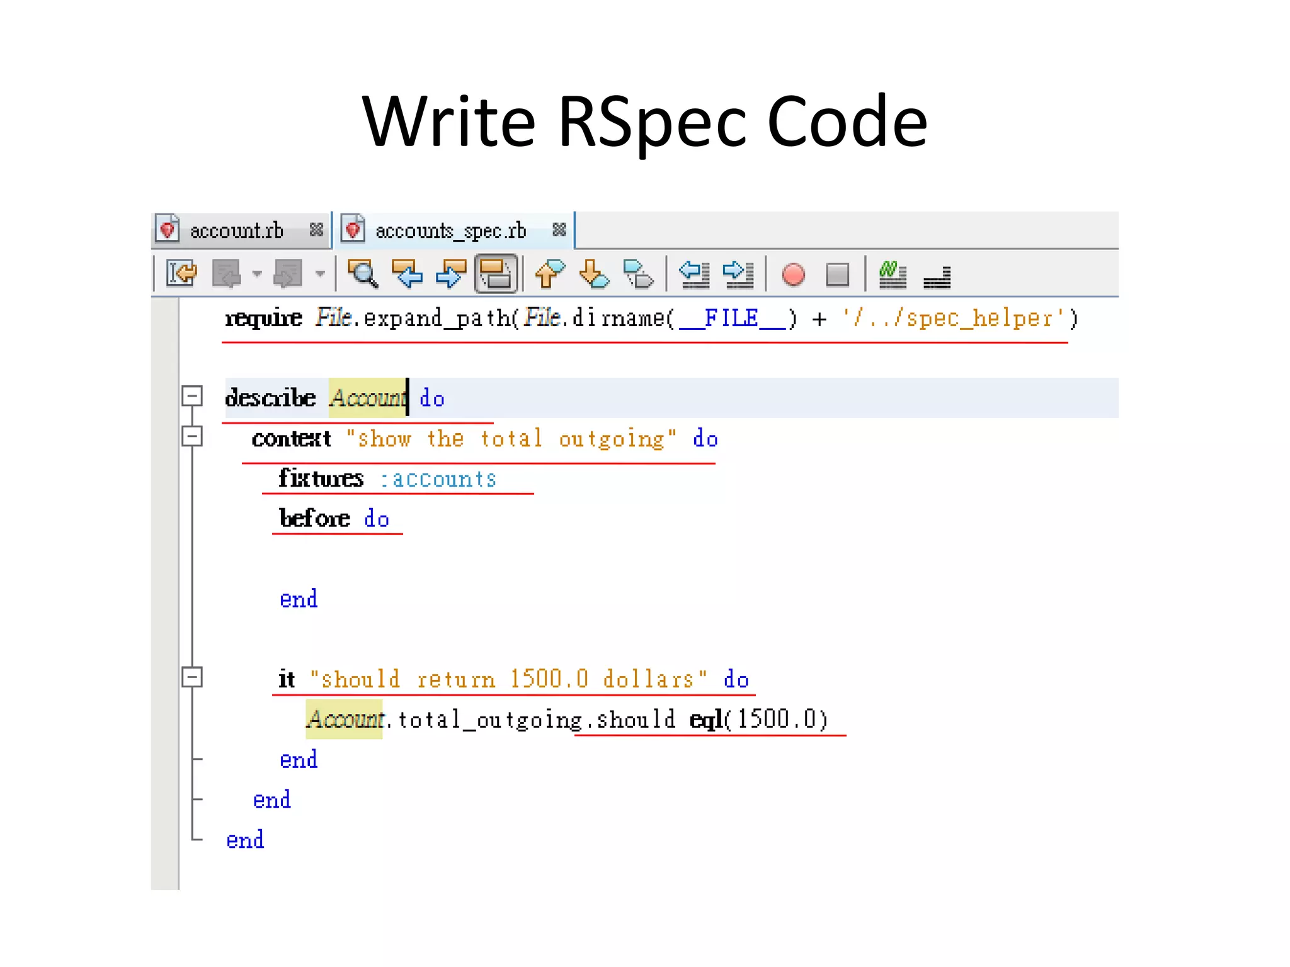This screenshot has width=1290, height=967.
Task: Click the green Comment lines icon
Action: coord(892,274)
